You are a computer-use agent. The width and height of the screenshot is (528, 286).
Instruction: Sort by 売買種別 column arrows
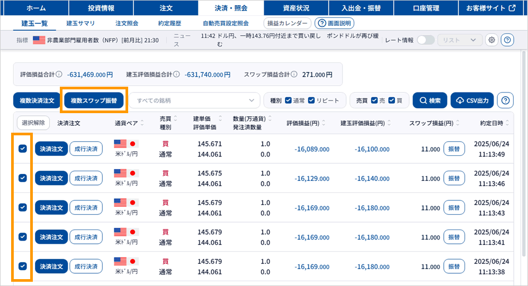[175, 118]
